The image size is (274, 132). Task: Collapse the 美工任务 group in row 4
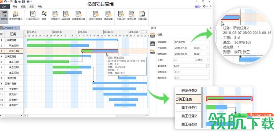pos(6,56)
